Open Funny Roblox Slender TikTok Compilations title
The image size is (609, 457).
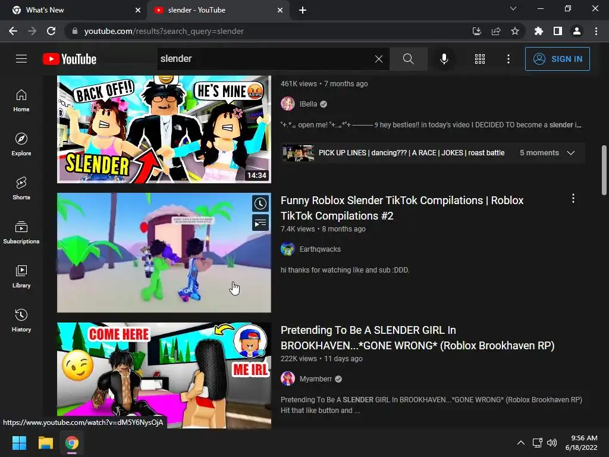click(x=402, y=208)
